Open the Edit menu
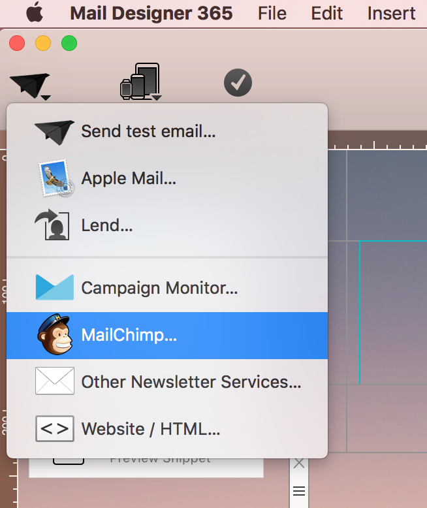This screenshot has height=508, width=427. [x=326, y=13]
